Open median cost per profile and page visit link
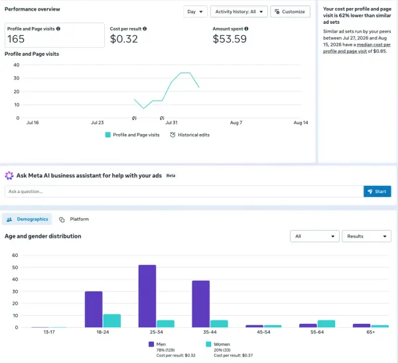This screenshot has height=363, width=398. click(x=358, y=48)
